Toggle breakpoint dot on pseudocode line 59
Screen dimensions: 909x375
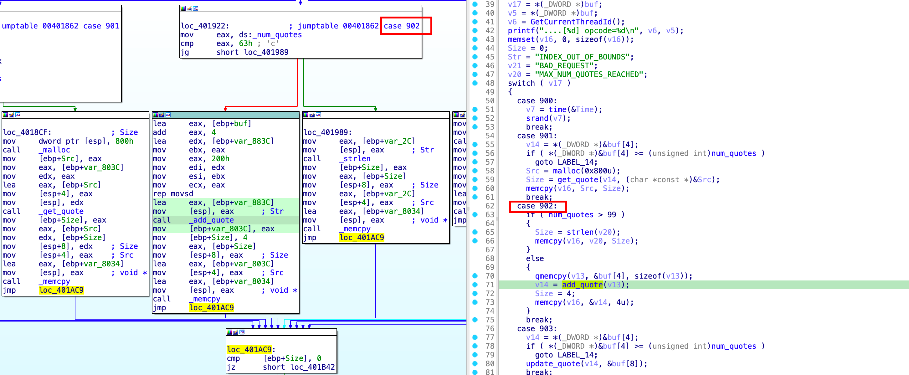tap(475, 180)
